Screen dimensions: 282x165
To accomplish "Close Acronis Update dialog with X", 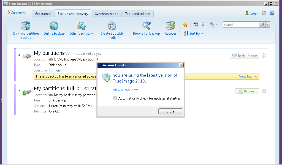I will click(x=181, y=65).
